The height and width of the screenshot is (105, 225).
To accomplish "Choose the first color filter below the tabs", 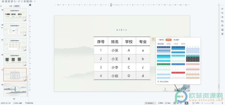I will (x=161, y=44).
